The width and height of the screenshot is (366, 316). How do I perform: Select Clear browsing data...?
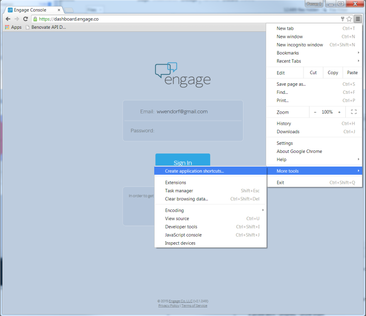point(211,199)
